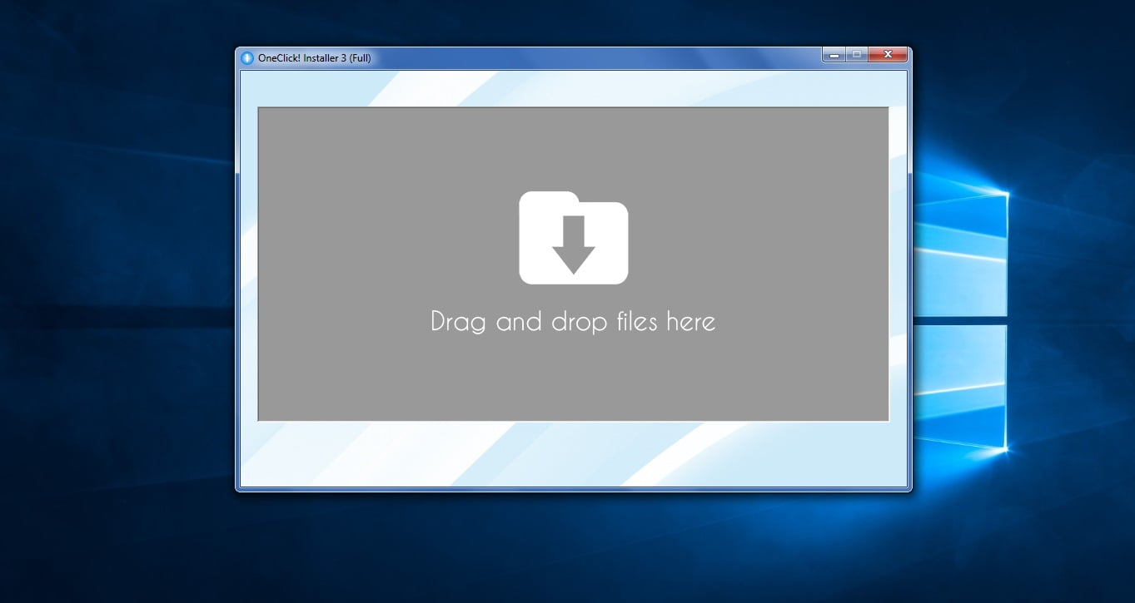1135x603 pixels.
Task: Click the OneClick! Installer title bar icon
Action: (x=246, y=58)
